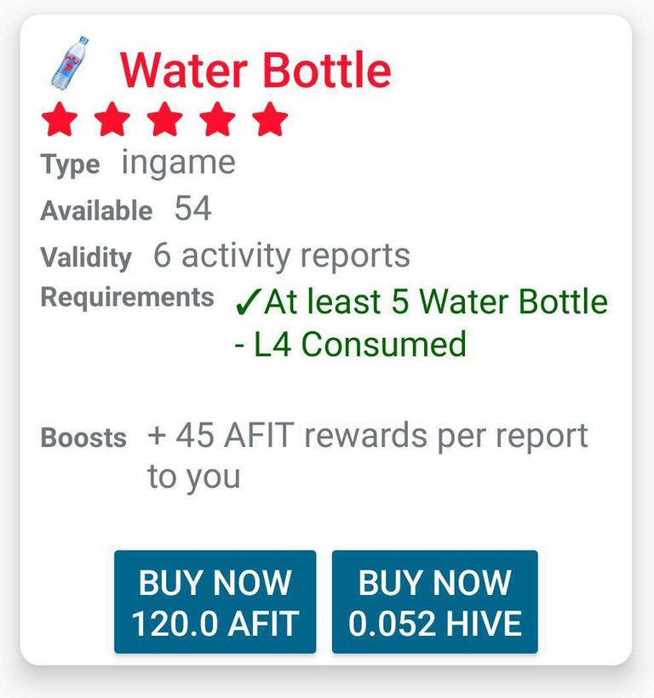Click the Available count 54
Screen dimensions: 654x698
pyautogui.click(x=192, y=208)
